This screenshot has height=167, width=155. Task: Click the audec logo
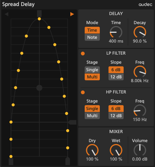click(x=146, y=5)
